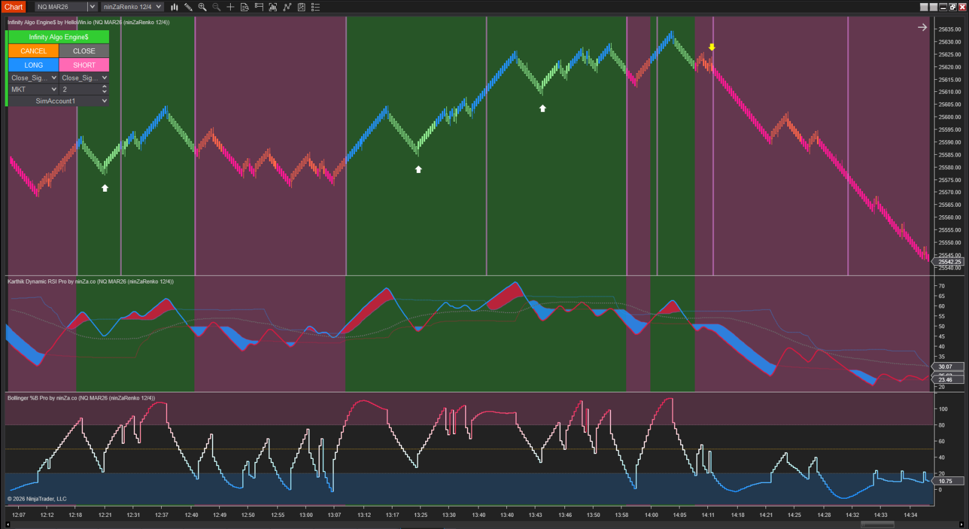
Task: Click the gray CLOSE position button
Action: tap(84, 51)
